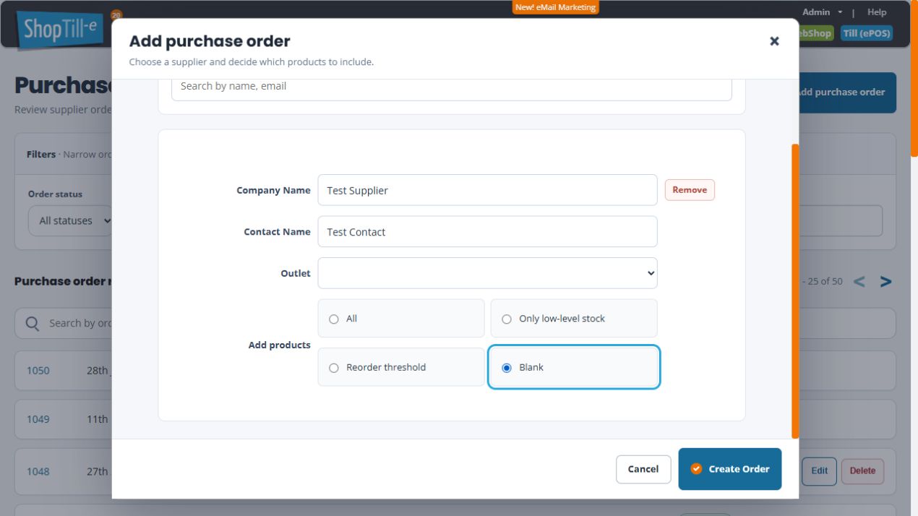Go to previous page of purchase orders

[x=859, y=282]
